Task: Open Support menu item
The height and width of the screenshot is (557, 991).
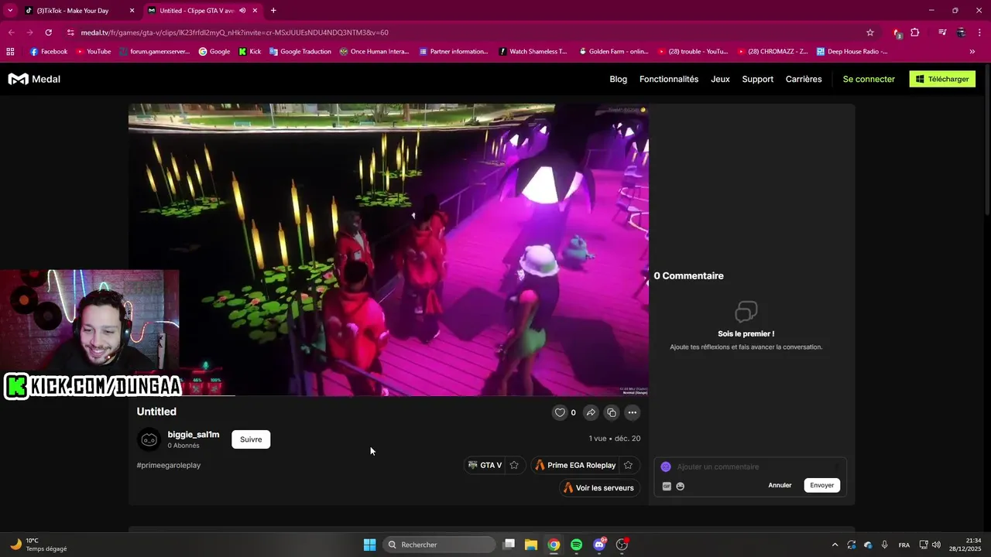Action: [758, 79]
